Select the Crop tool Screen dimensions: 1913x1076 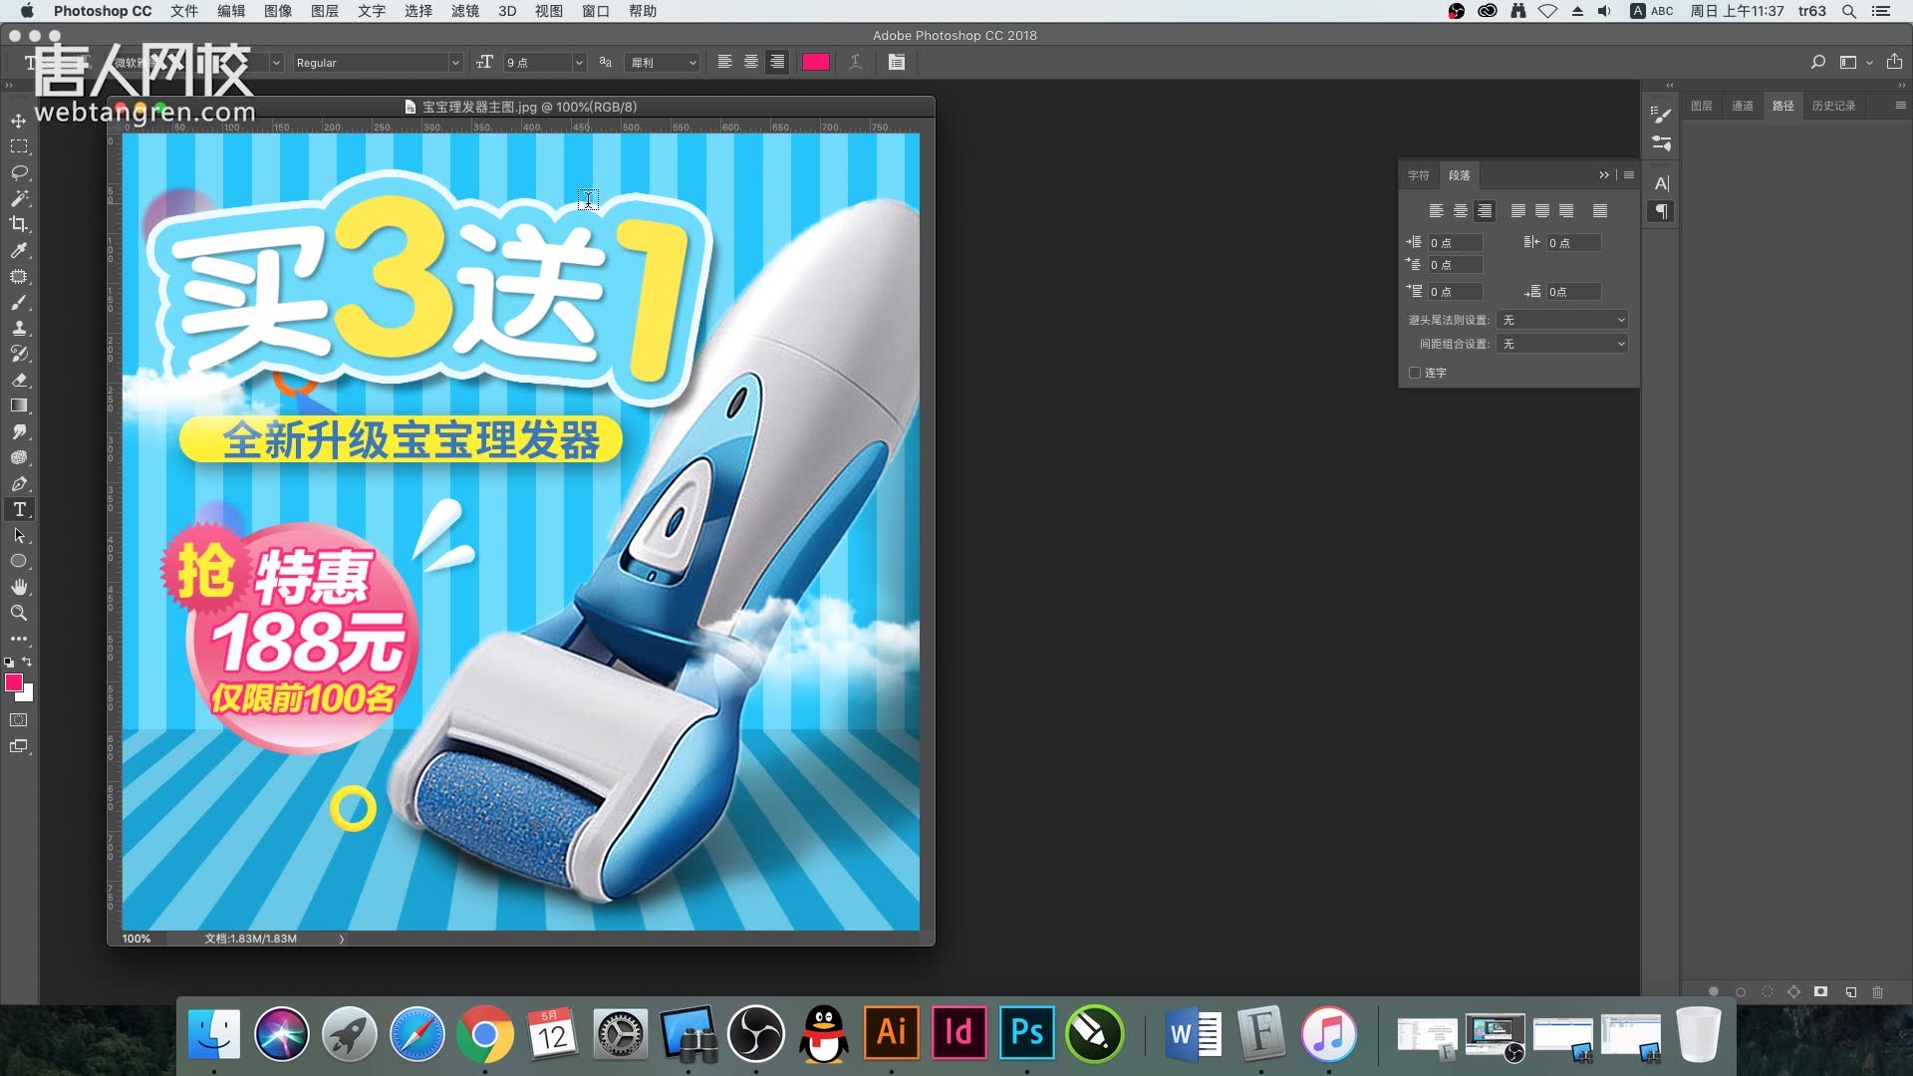pos(20,223)
